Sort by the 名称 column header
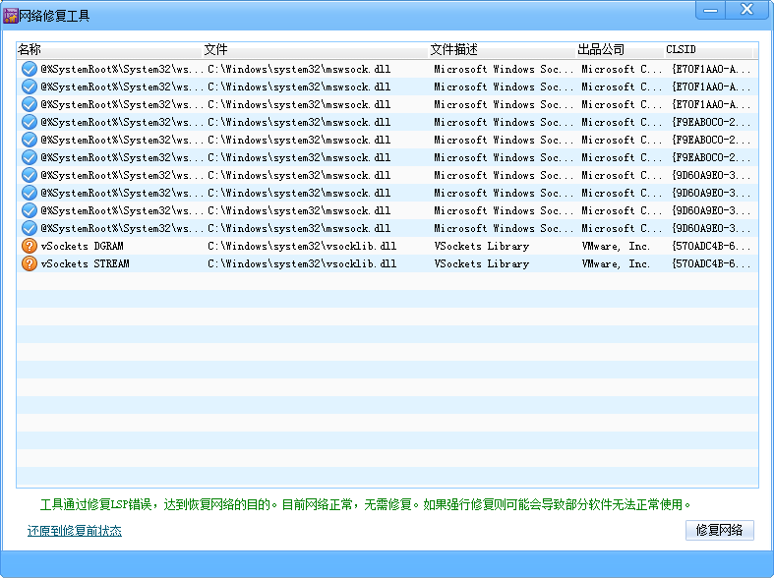The height and width of the screenshot is (578, 774). [x=30, y=49]
